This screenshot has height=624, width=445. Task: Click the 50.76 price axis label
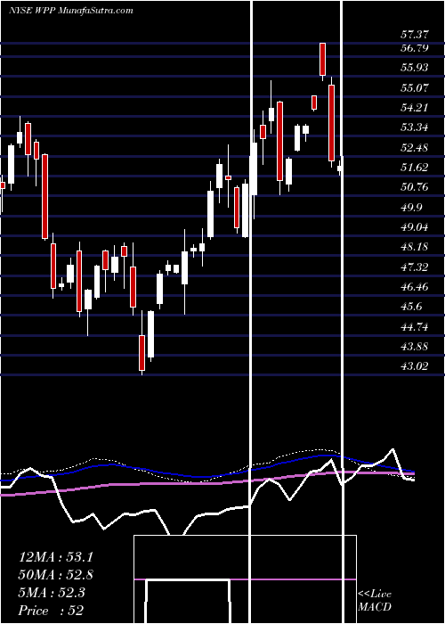point(415,187)
